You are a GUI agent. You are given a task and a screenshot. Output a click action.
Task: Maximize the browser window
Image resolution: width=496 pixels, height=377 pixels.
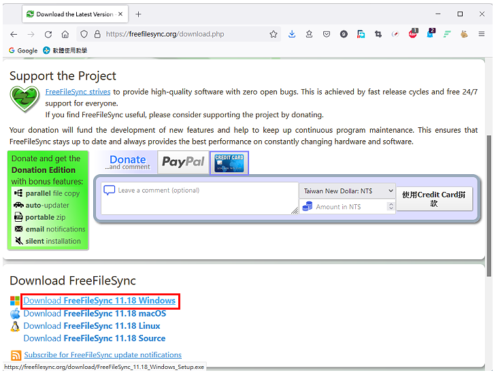coord(460,14)
